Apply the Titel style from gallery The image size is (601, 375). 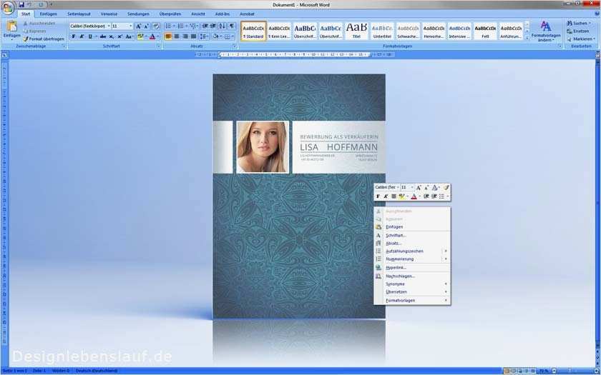coord(356,31)
